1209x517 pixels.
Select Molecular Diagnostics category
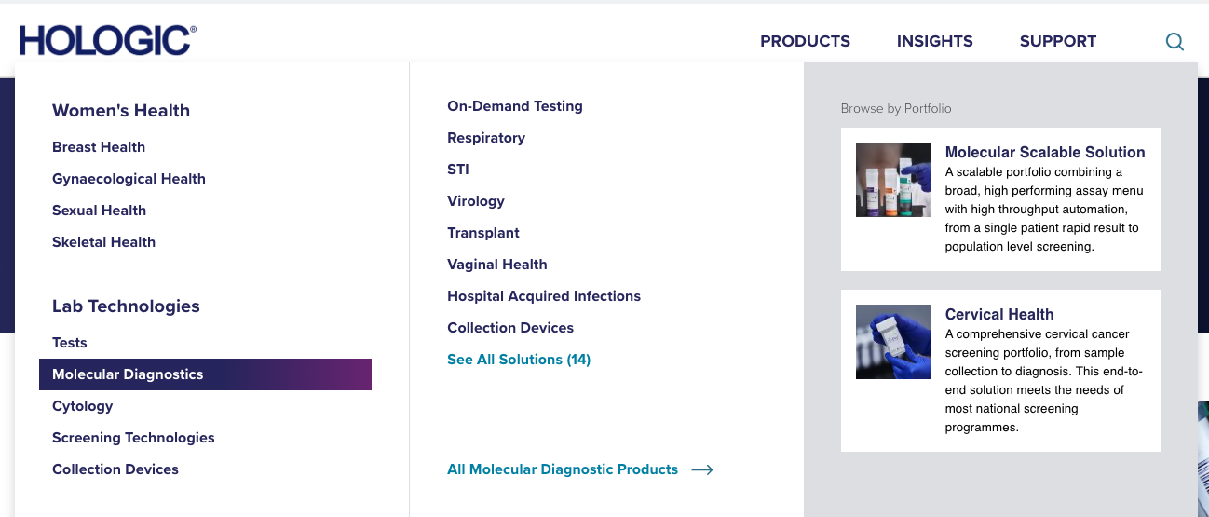click(205, 374)
